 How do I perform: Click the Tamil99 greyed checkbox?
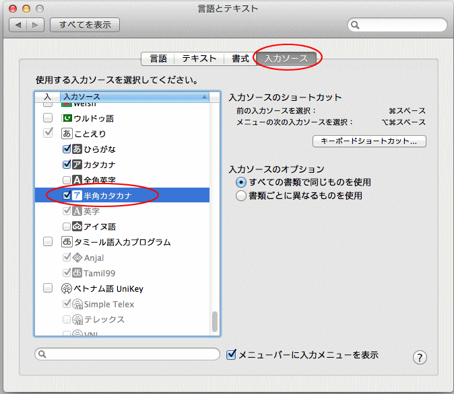coord(67,272)
